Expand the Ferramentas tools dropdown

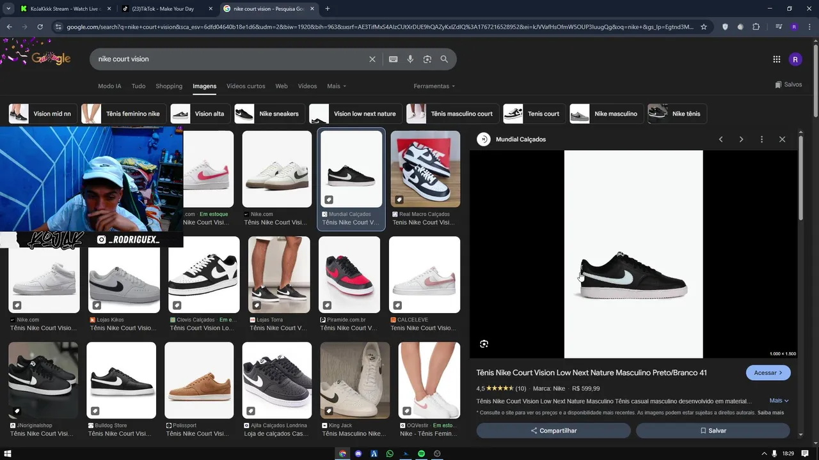pos(434,86)
